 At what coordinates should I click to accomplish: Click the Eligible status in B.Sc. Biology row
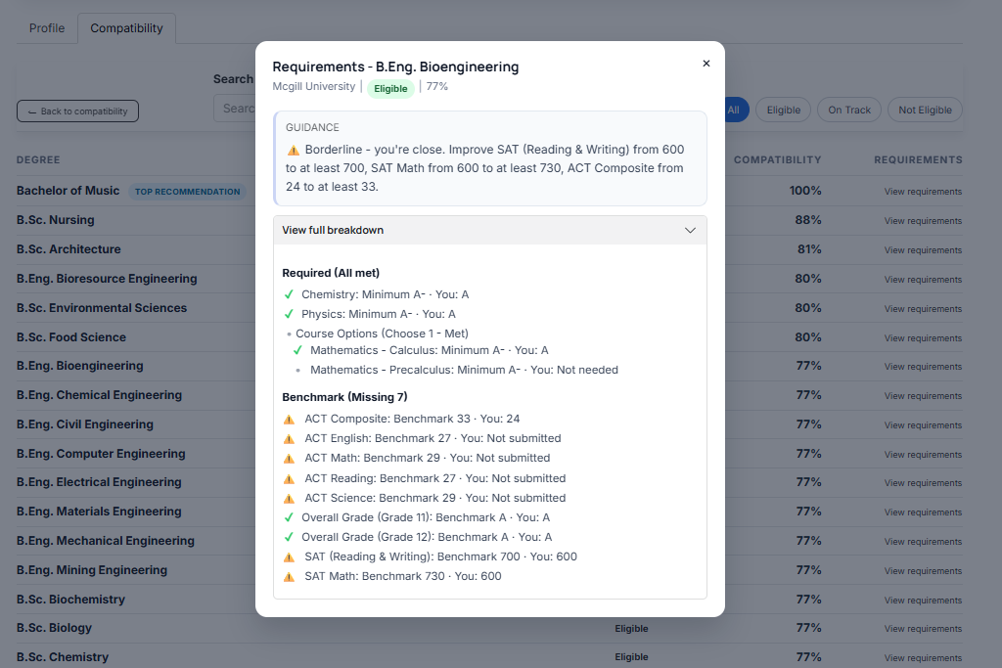pyautogui.click(x=631, y=629)
